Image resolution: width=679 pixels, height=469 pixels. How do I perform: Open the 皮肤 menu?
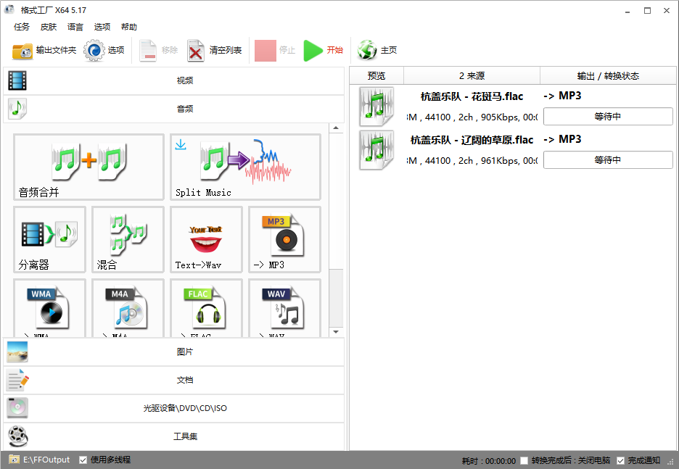tap(49, 27)
